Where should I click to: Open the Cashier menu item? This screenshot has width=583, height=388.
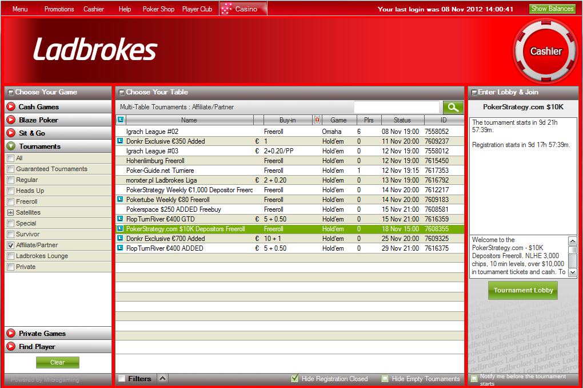pos(94,9)
